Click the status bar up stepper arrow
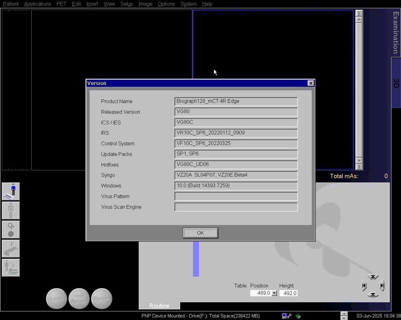Viewport: 401px width, 320px height. click(x=344, y=314)
